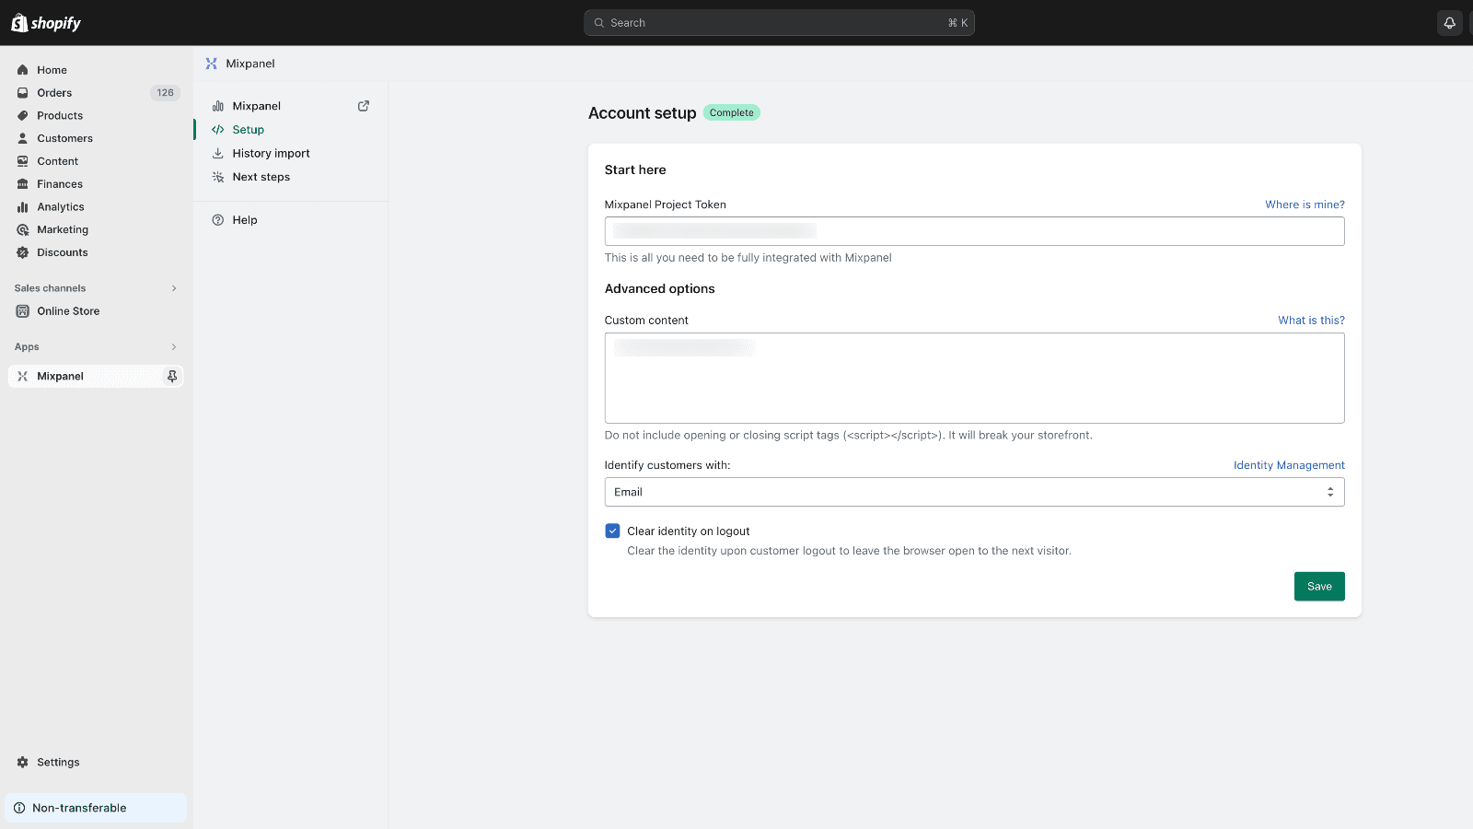This screenshot has height=829, width=1473.
Task: Click the Complete status badge
Action: (x=731, y=112)
